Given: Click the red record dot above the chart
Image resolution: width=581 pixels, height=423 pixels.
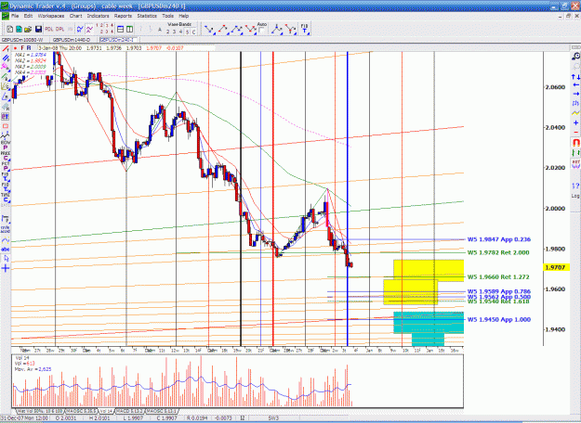Looking at the screenshot, I should pyautogui.click(x=15, y=48).
